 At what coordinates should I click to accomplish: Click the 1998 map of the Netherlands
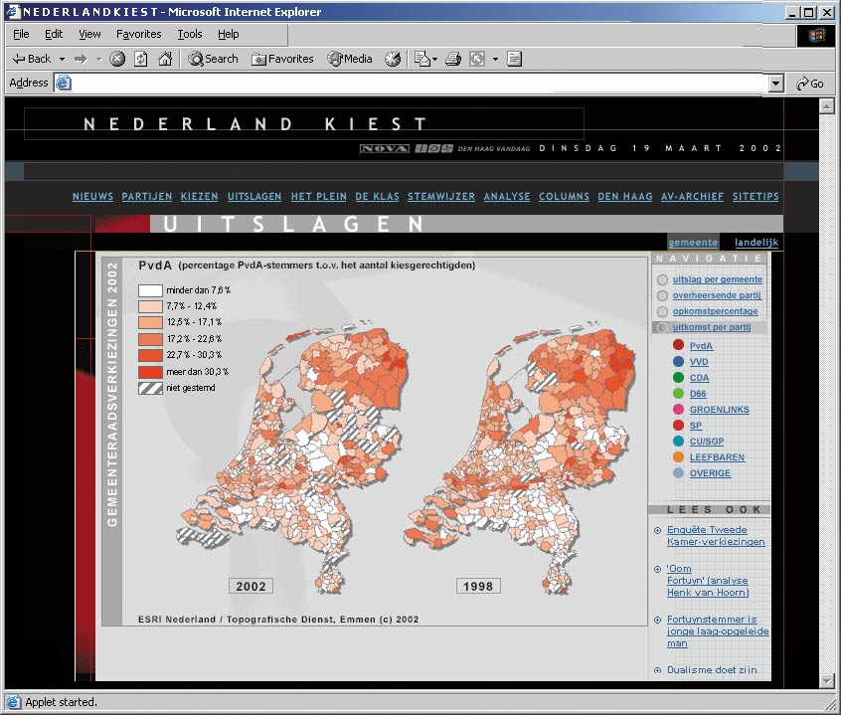tap(520, 456)
